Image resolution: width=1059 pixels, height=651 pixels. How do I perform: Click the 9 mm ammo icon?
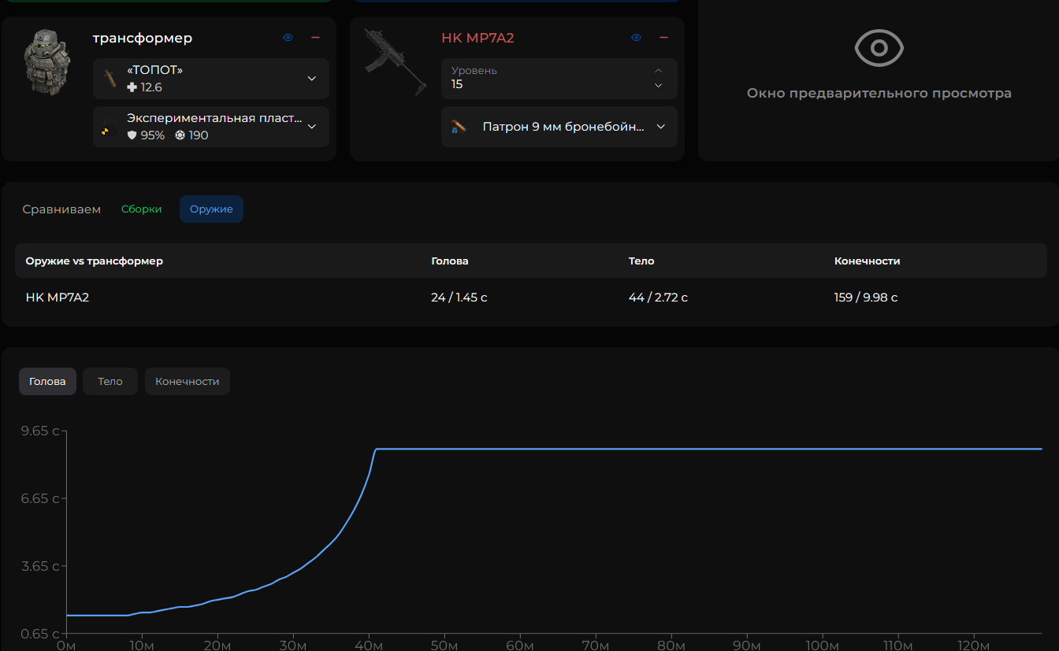click(459, 127)
